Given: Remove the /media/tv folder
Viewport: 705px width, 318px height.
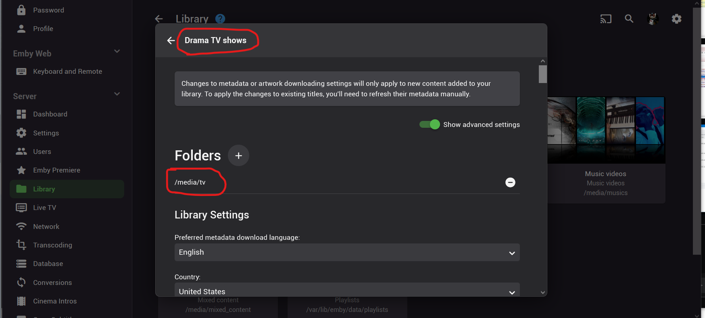Looking at the screenshot, I should coord(510,183).
